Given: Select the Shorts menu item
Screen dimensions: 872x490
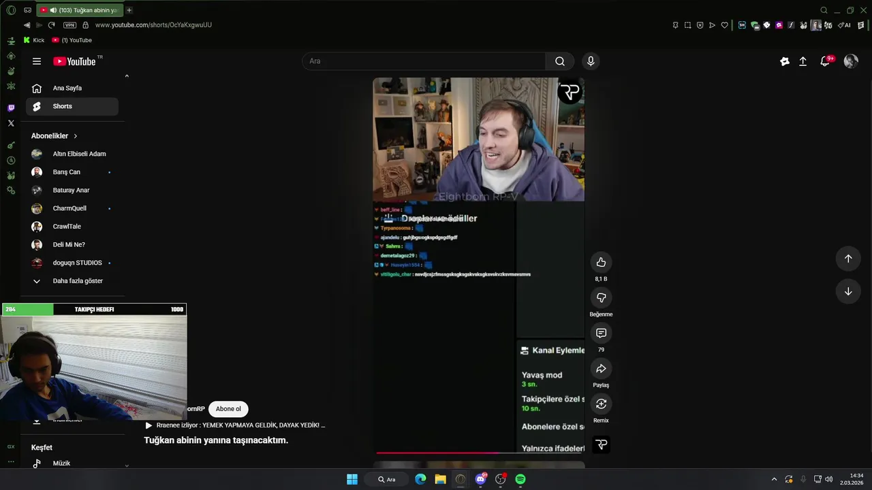Looking at the screenshot, I should [72, 106].
